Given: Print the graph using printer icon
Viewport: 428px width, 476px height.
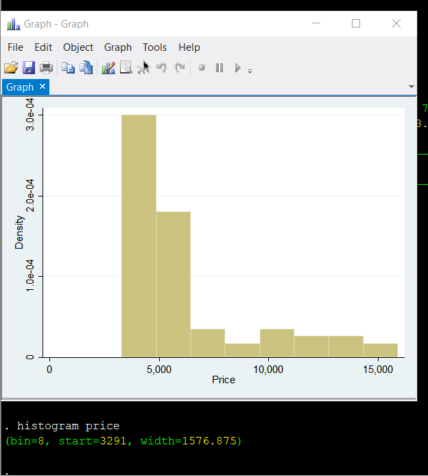Looking at the screenshot, I should [47, 68].
